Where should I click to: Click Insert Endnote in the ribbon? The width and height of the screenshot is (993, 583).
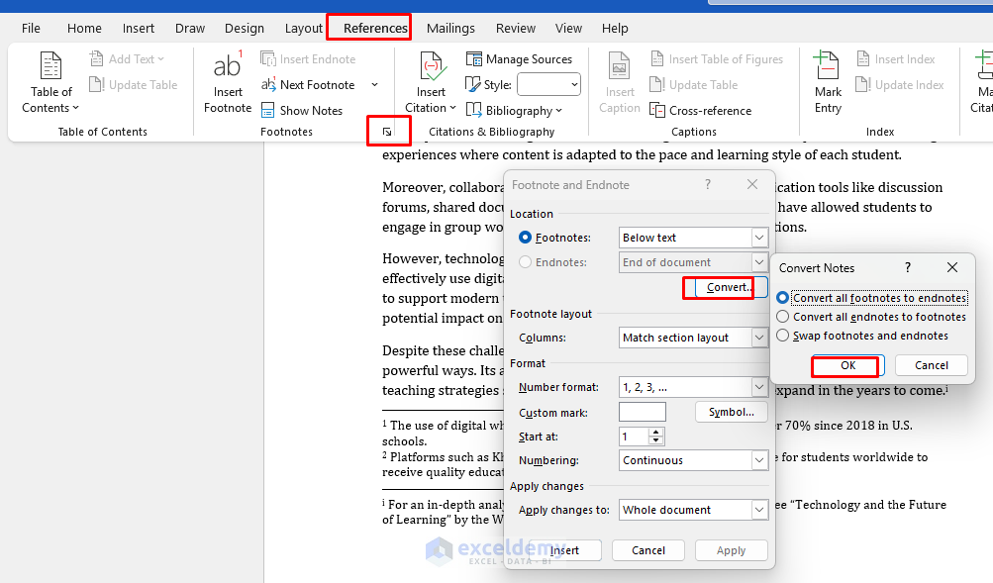pos(309,58)
